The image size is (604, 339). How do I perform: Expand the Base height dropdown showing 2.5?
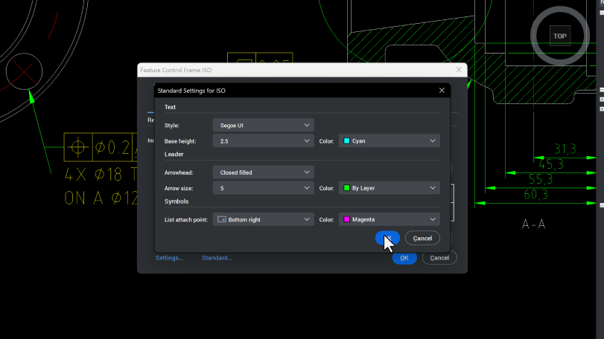(x=264, y=141)
